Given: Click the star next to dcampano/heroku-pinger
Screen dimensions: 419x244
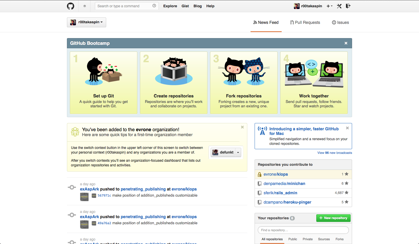Looking at the screenshot, I should [347, 202].
